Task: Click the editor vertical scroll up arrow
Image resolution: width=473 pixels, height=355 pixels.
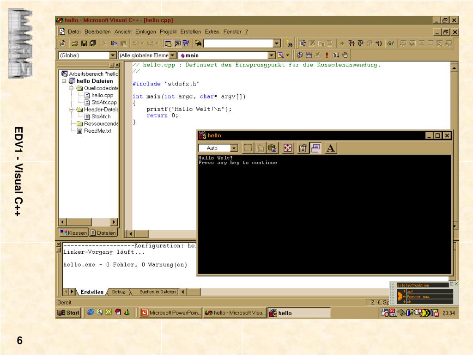Action: tap(455, 68)
